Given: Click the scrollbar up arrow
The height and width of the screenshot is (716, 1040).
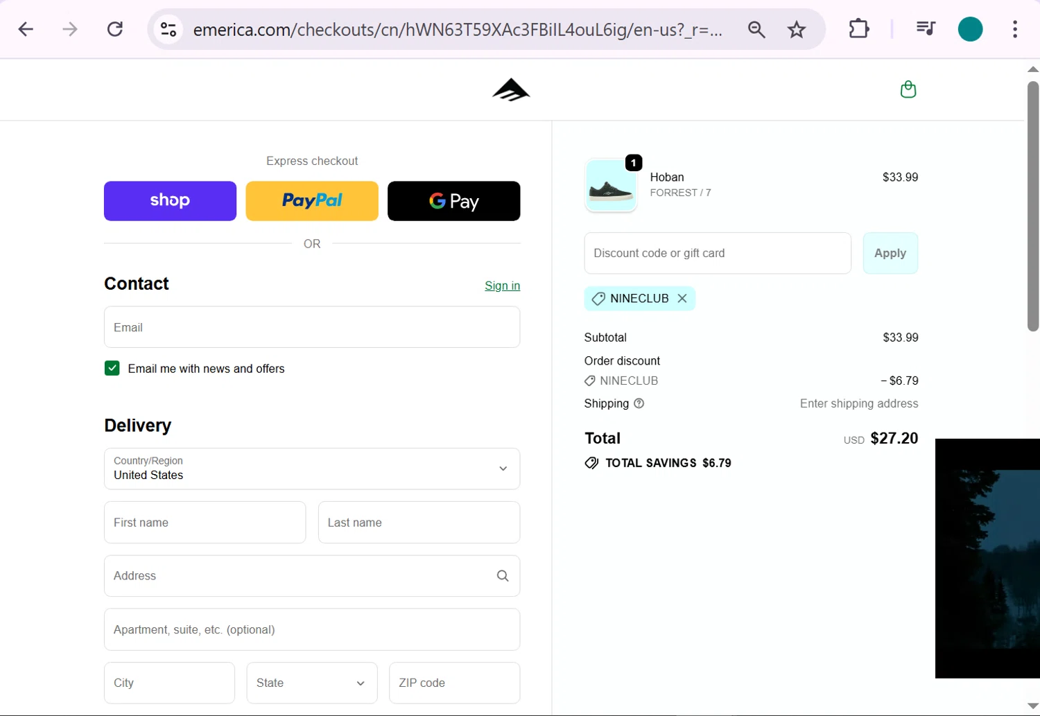Looking at the screenshot, I should pyautogui.click(x=1033, y=69).
